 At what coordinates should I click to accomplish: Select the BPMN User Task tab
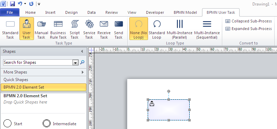221,12
